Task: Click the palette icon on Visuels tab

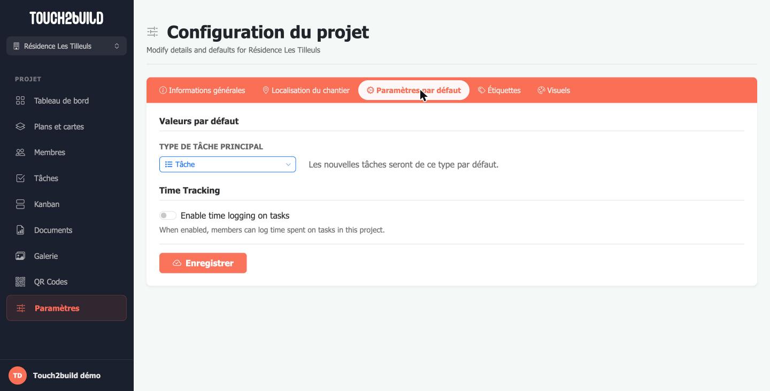Action: pos(541,90)
